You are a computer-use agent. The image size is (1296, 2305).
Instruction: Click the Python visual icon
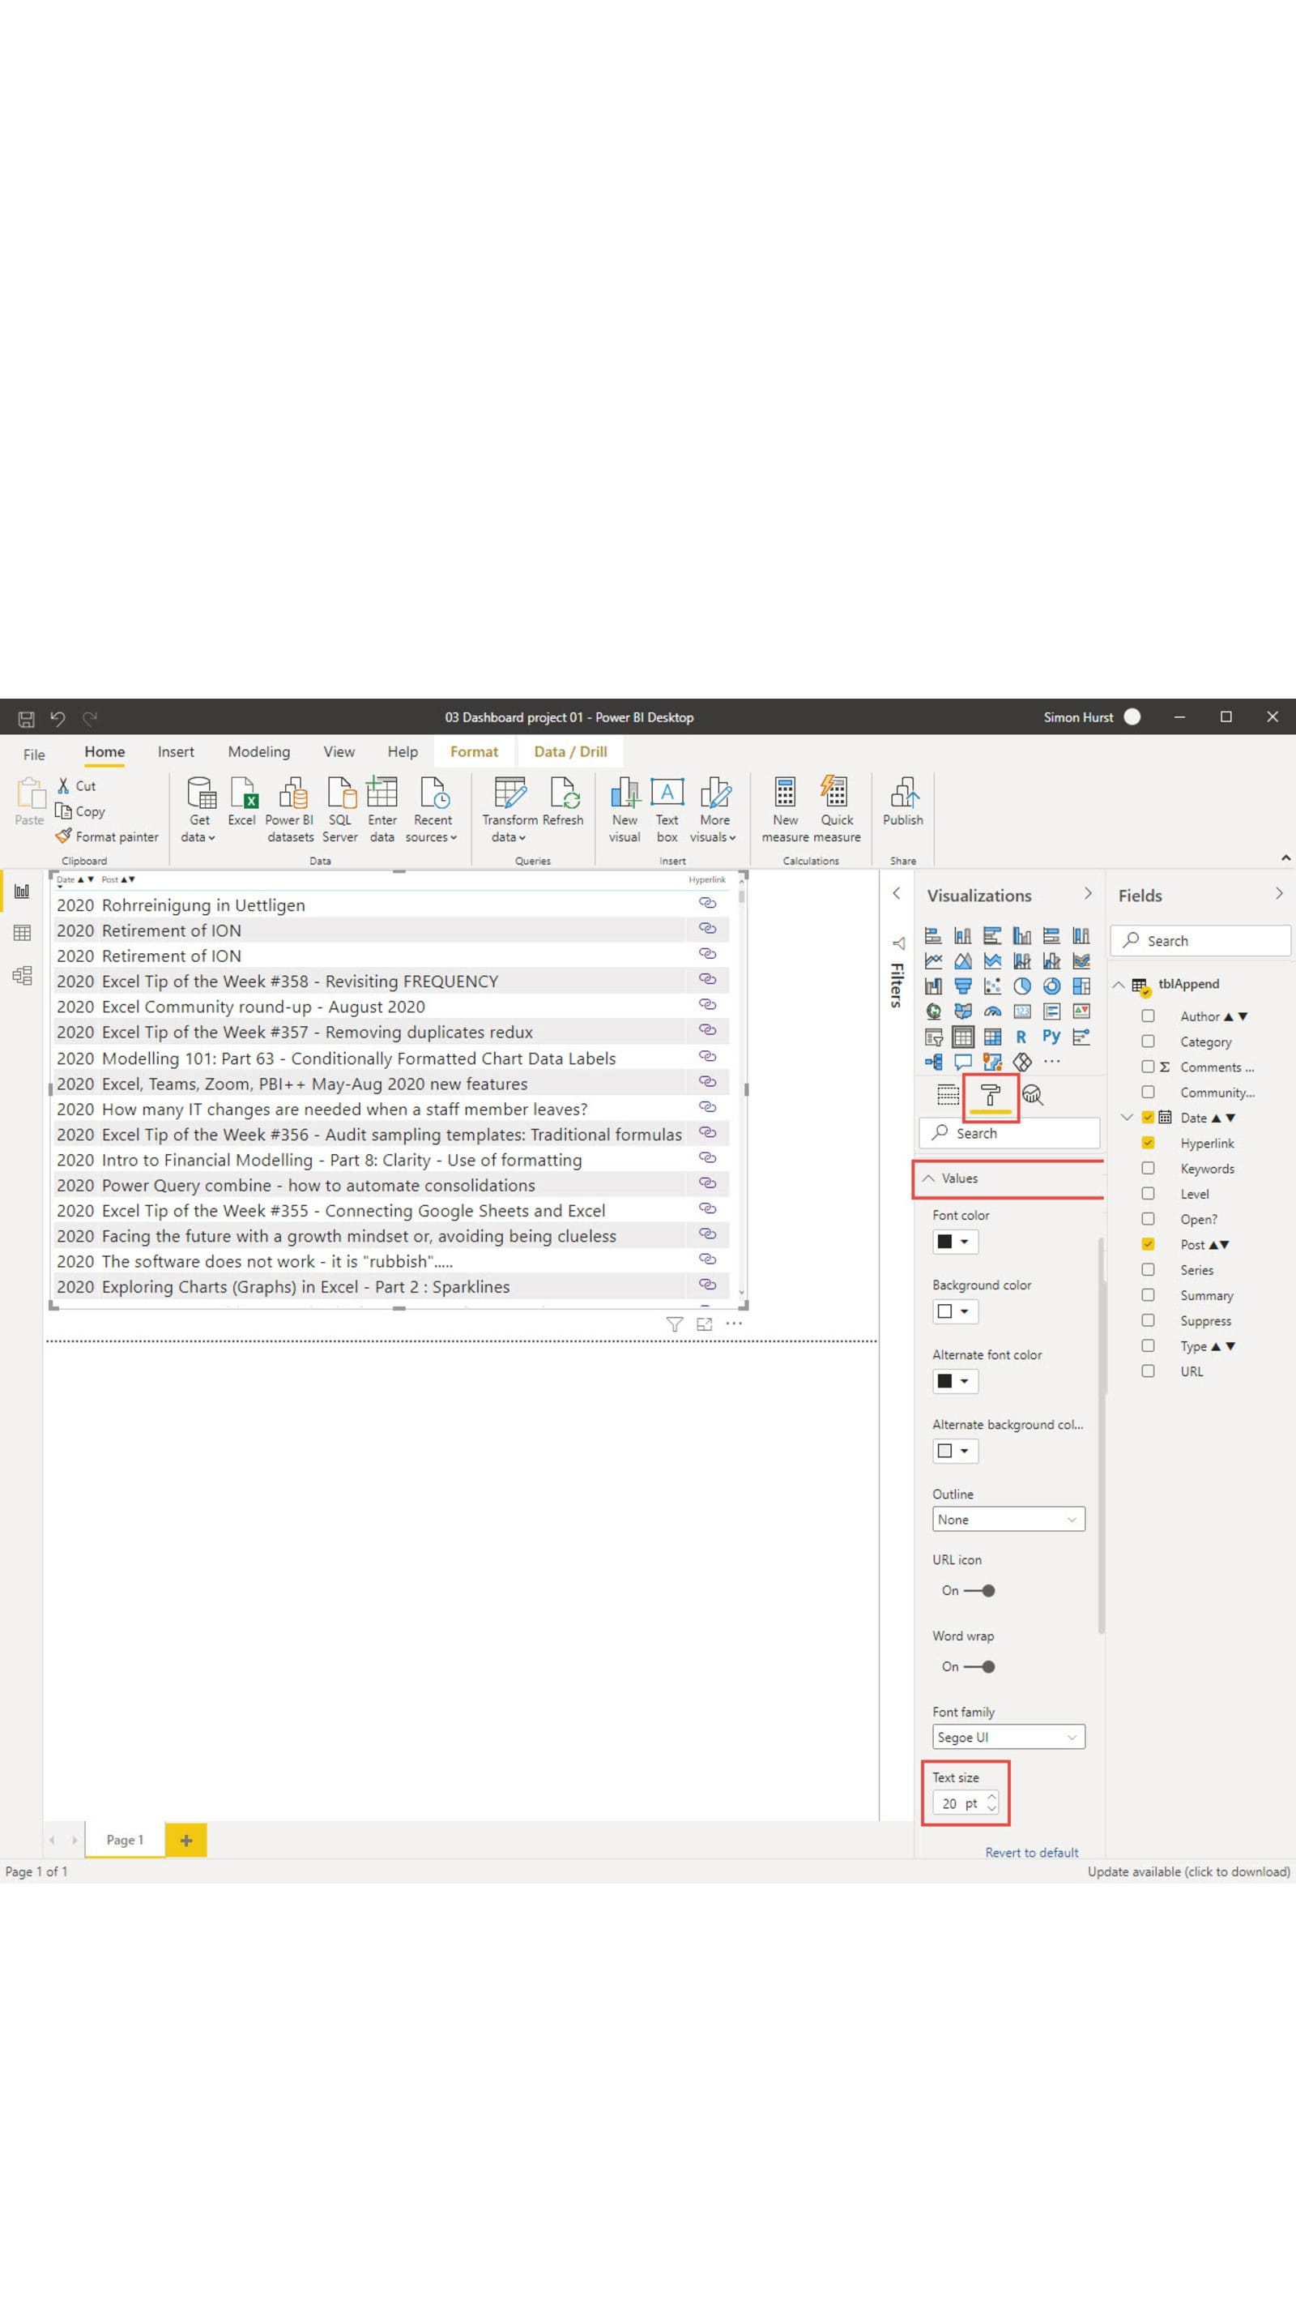[x=1051, y=1036]
